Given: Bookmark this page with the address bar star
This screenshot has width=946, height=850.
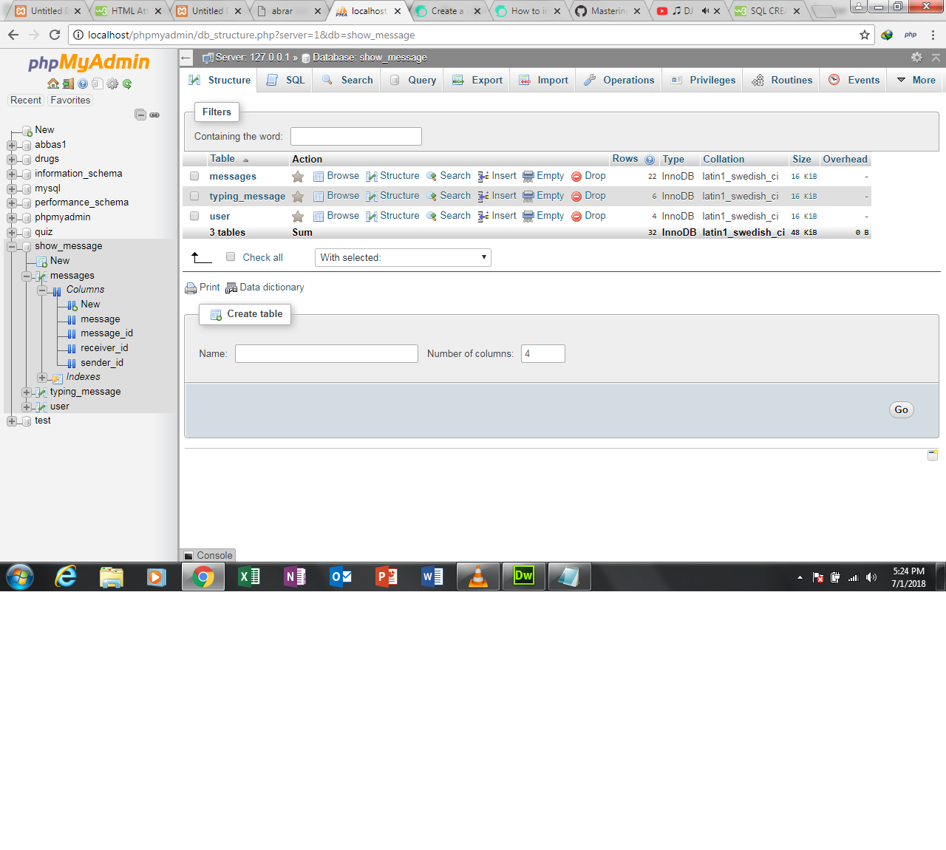Looking at the screenshot, I should tap(865, 35).
